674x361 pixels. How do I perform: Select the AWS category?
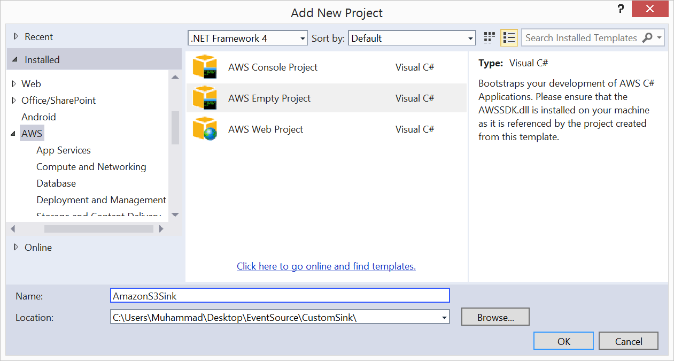[32, 134]
